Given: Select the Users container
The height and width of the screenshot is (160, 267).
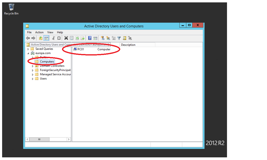Looking at the screenshot, I should pos(43,79).
